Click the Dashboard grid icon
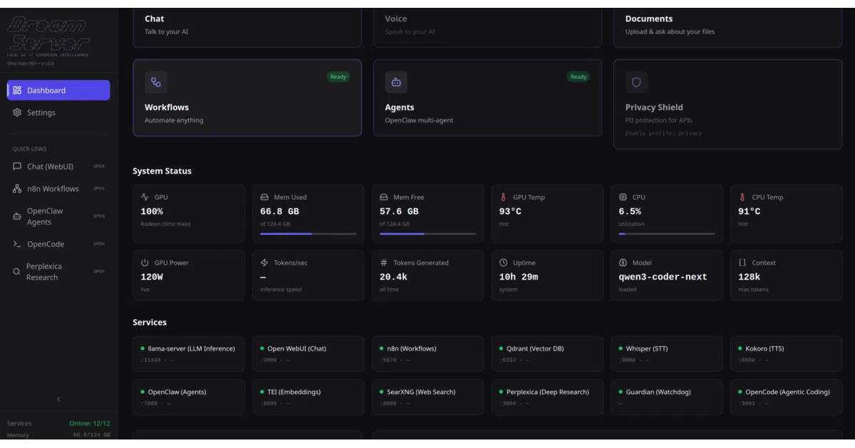 pos(18,90)
